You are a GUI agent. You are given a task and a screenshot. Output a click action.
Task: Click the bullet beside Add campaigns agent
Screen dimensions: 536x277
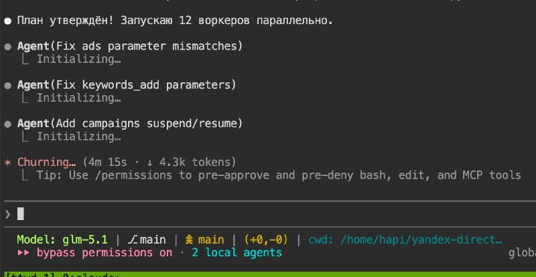[x=8, y=124]
